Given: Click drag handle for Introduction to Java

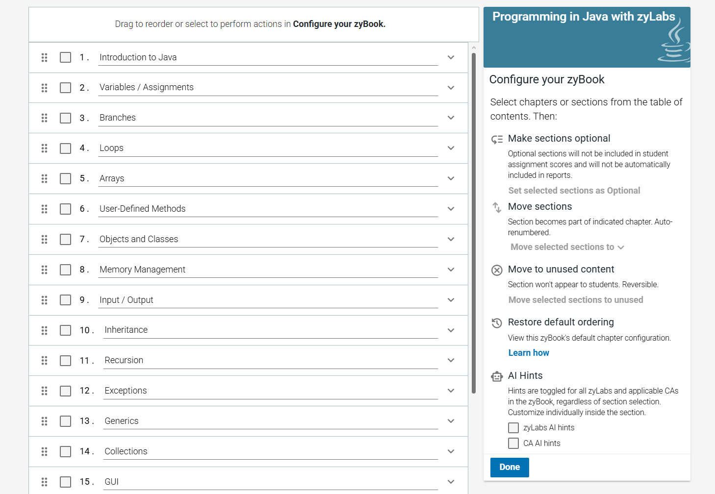Looking at the screenshot, I should tap(44, 57).
